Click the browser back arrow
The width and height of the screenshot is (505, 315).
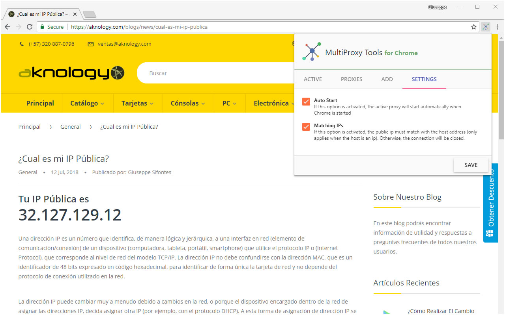pos(7,27)
